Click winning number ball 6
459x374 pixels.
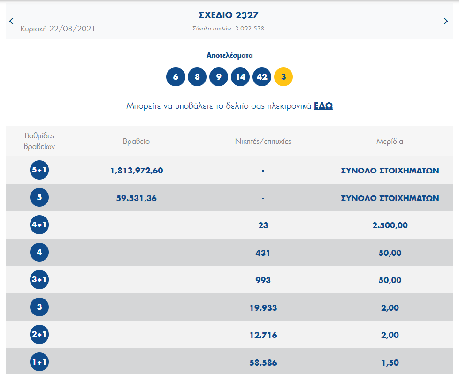click(x=176, y=77)
